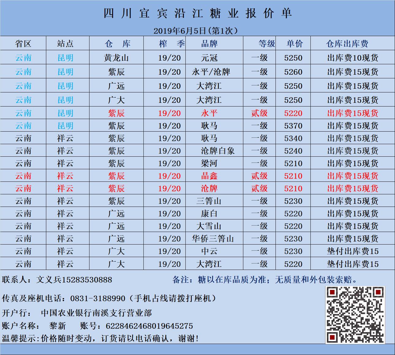Select the 元冠 brand cell
The height and width of the screenshot is (355, 395).
[x=209, y=58]
